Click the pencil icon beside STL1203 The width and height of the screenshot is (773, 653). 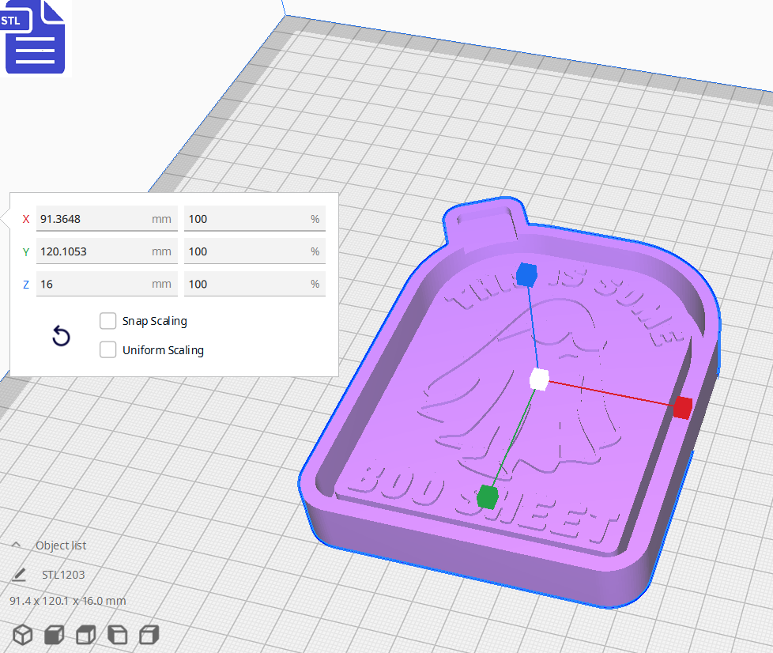click(x=20, y=574)
